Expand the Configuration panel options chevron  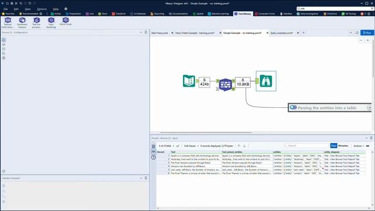(141, 32)
